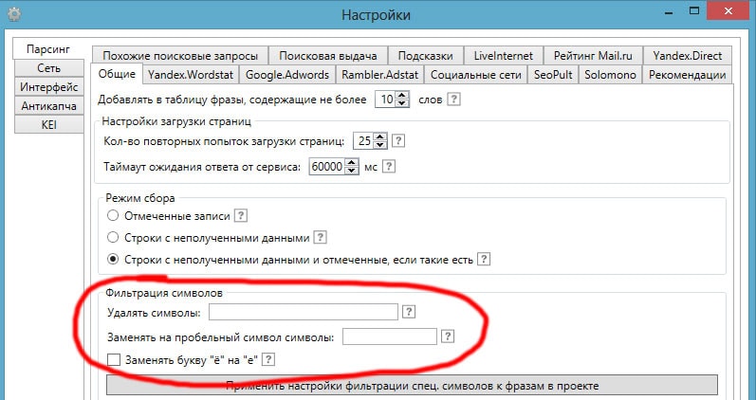Open 'Поисковая выдача' tab
Screen dimensions: 756x400
[x=328, y=55]
